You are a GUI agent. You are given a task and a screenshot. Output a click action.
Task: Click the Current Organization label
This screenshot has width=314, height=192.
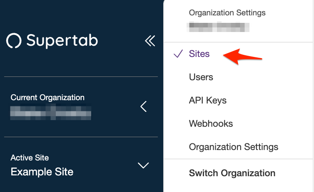click(47, 98)
